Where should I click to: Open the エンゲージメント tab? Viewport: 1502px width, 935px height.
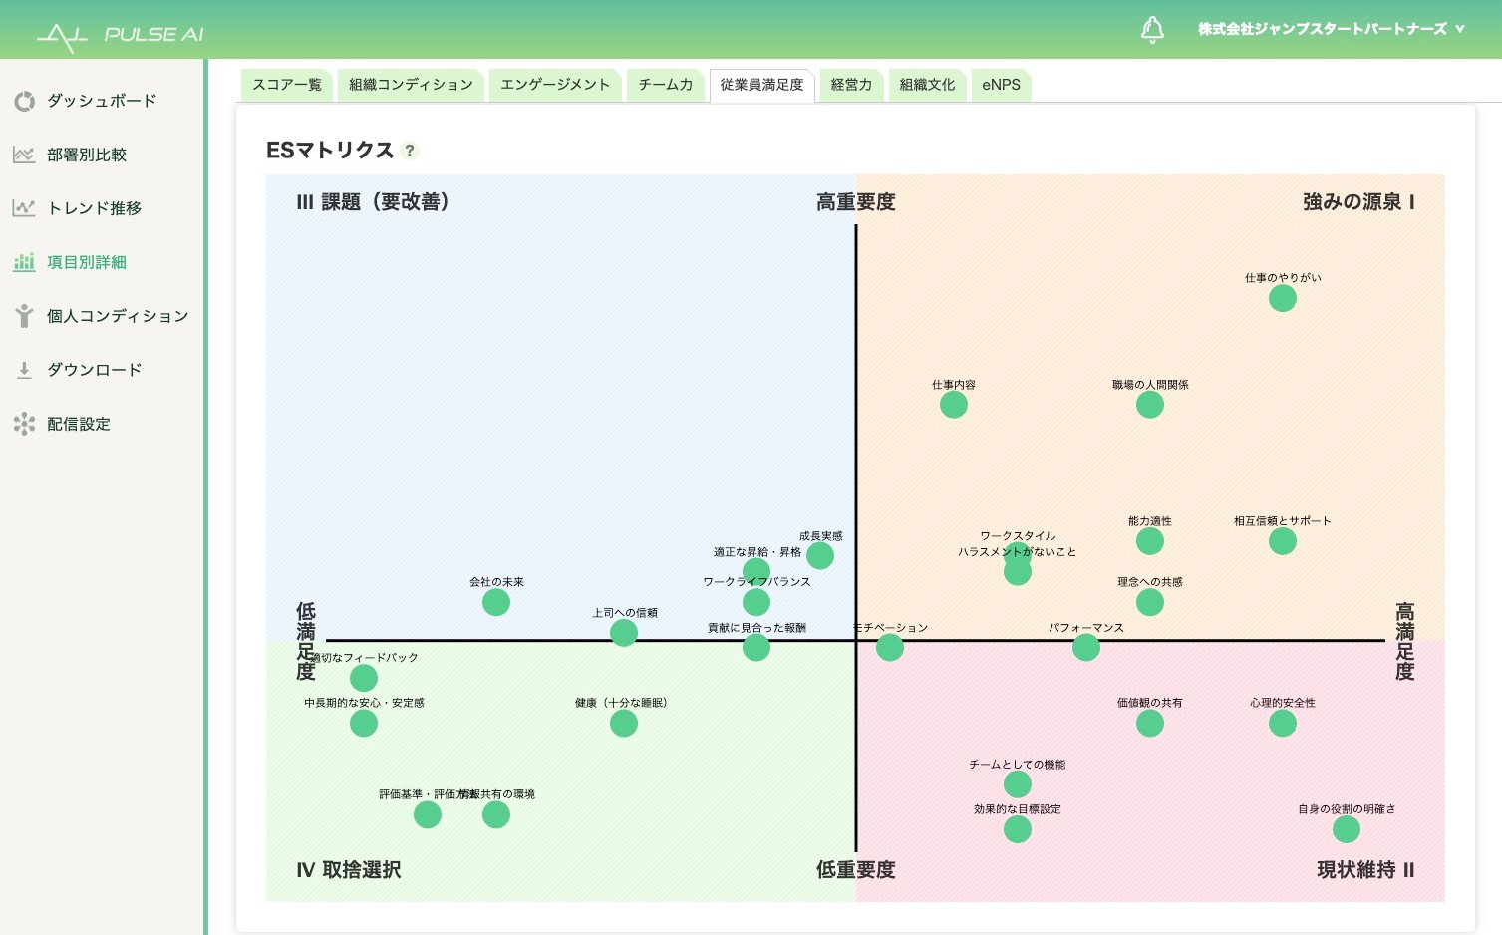pos(555,85)
